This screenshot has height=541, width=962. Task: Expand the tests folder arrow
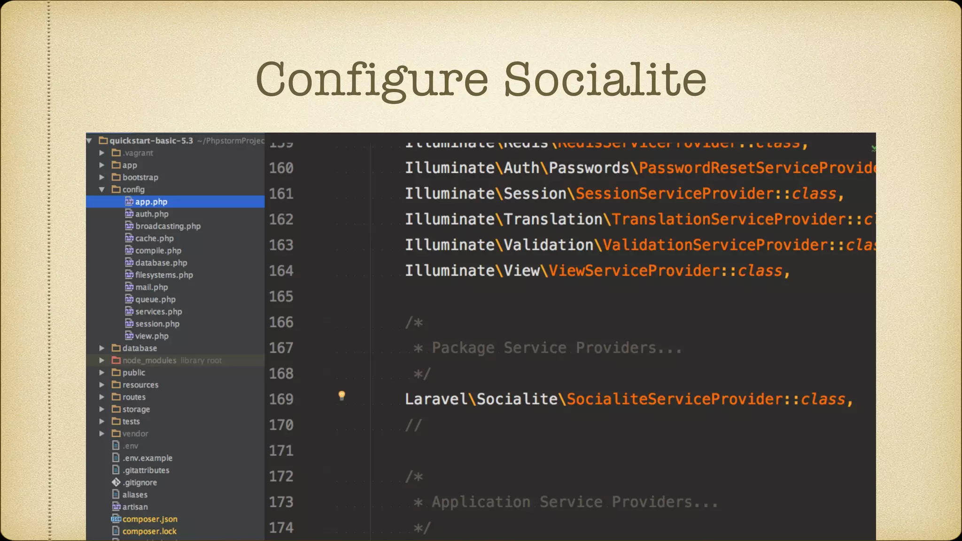(x=101, y=421)
